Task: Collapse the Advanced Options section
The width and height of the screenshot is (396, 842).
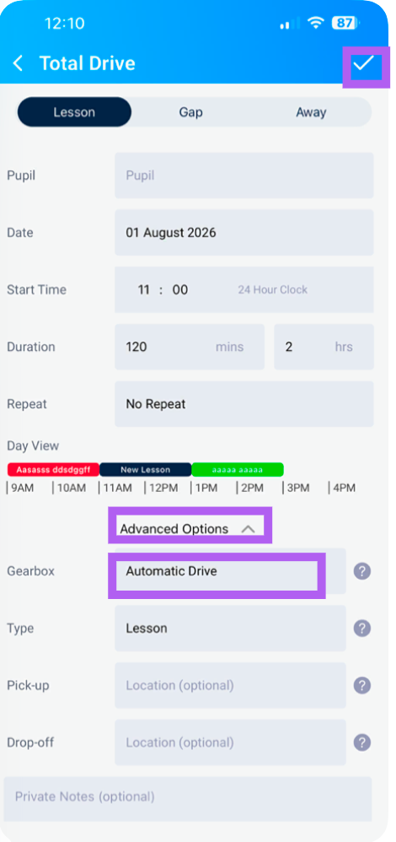Action: [187, 529]
